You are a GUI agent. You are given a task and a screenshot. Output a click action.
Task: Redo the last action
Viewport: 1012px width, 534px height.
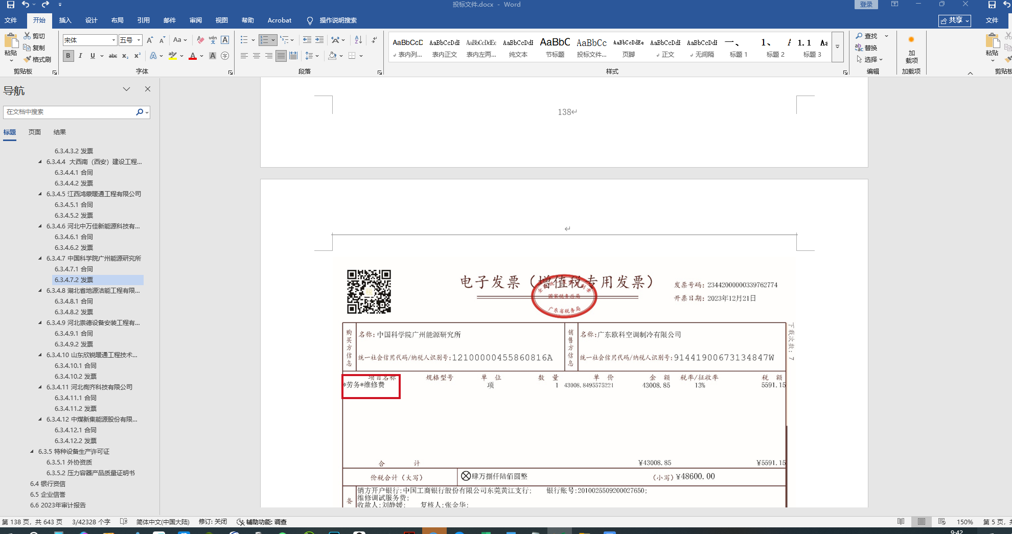45,5
